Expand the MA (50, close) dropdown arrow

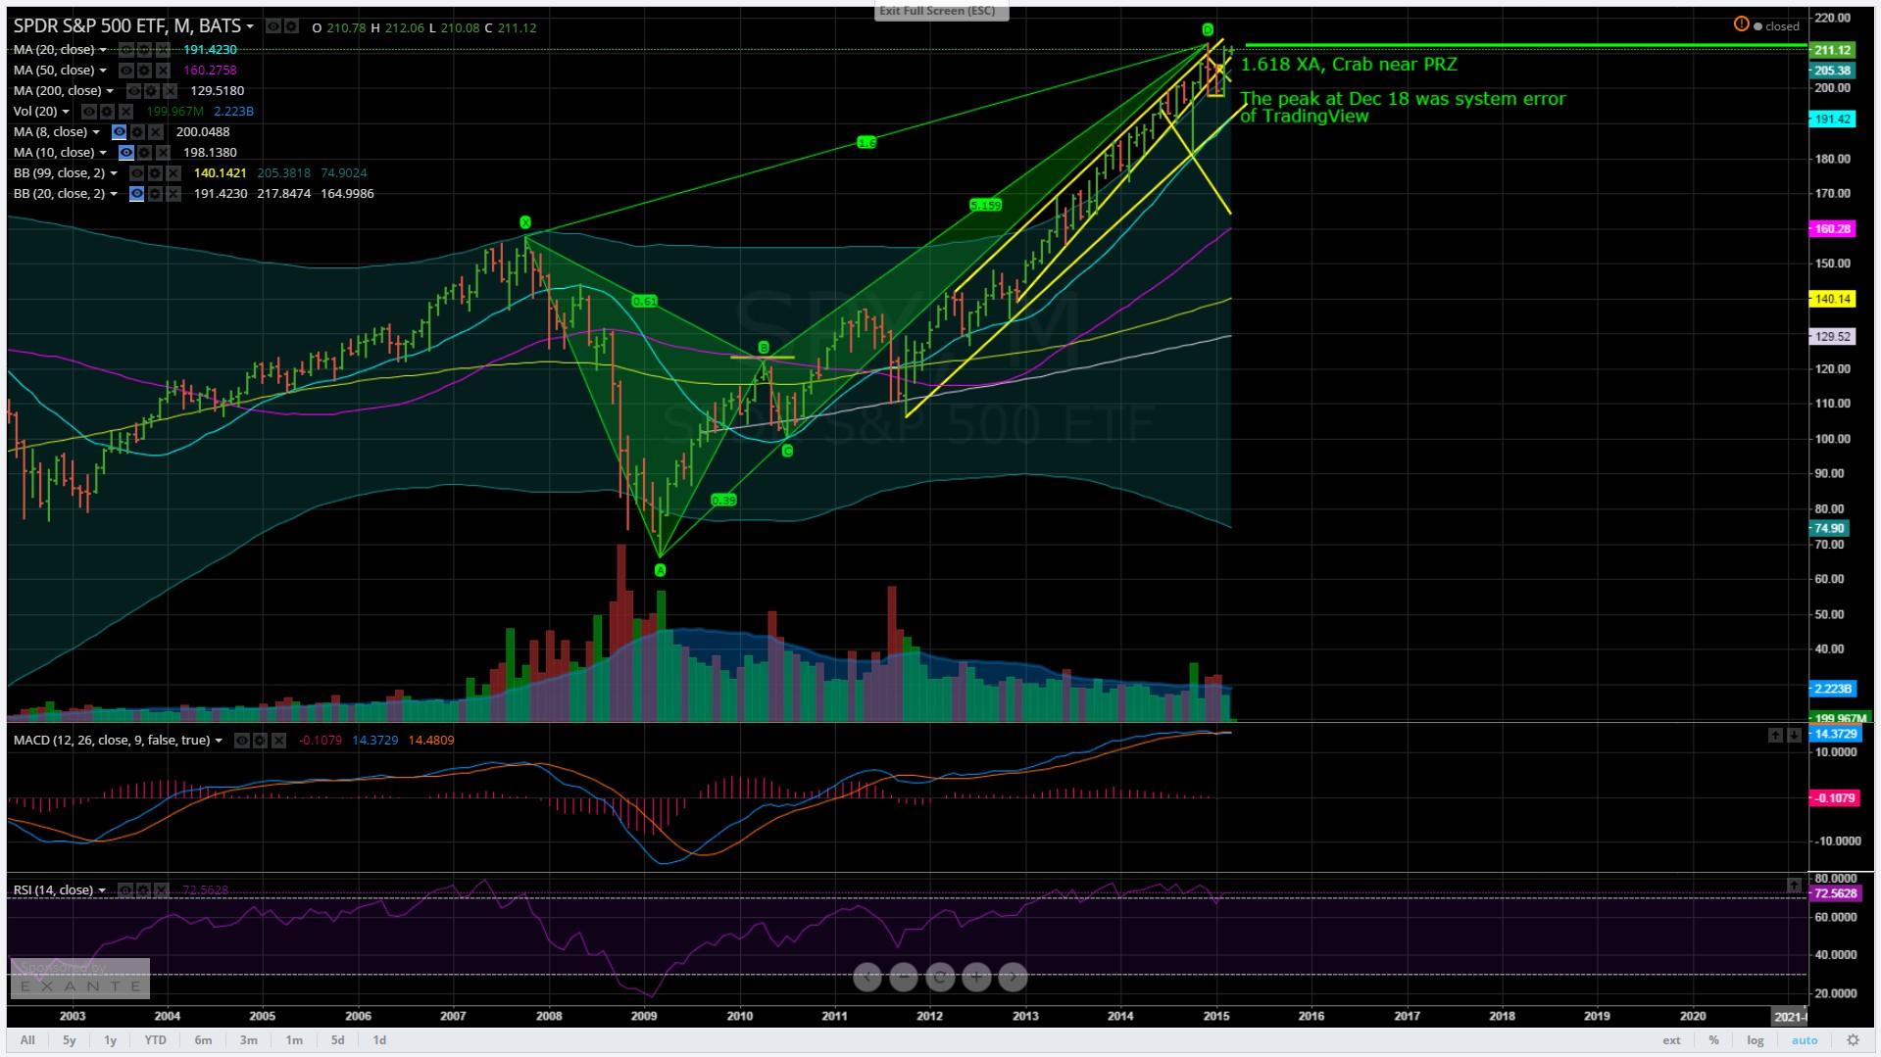pyautogui.click(x=103, y=70)
